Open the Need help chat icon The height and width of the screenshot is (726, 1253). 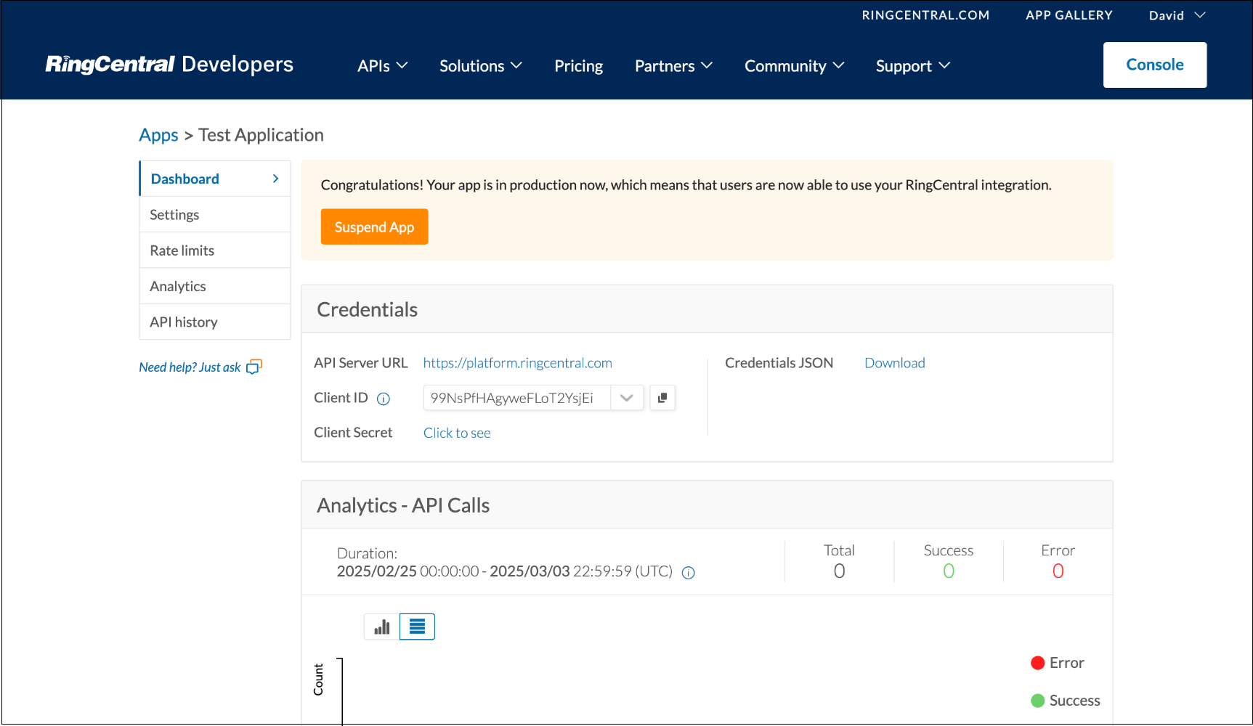pos(254,367)
